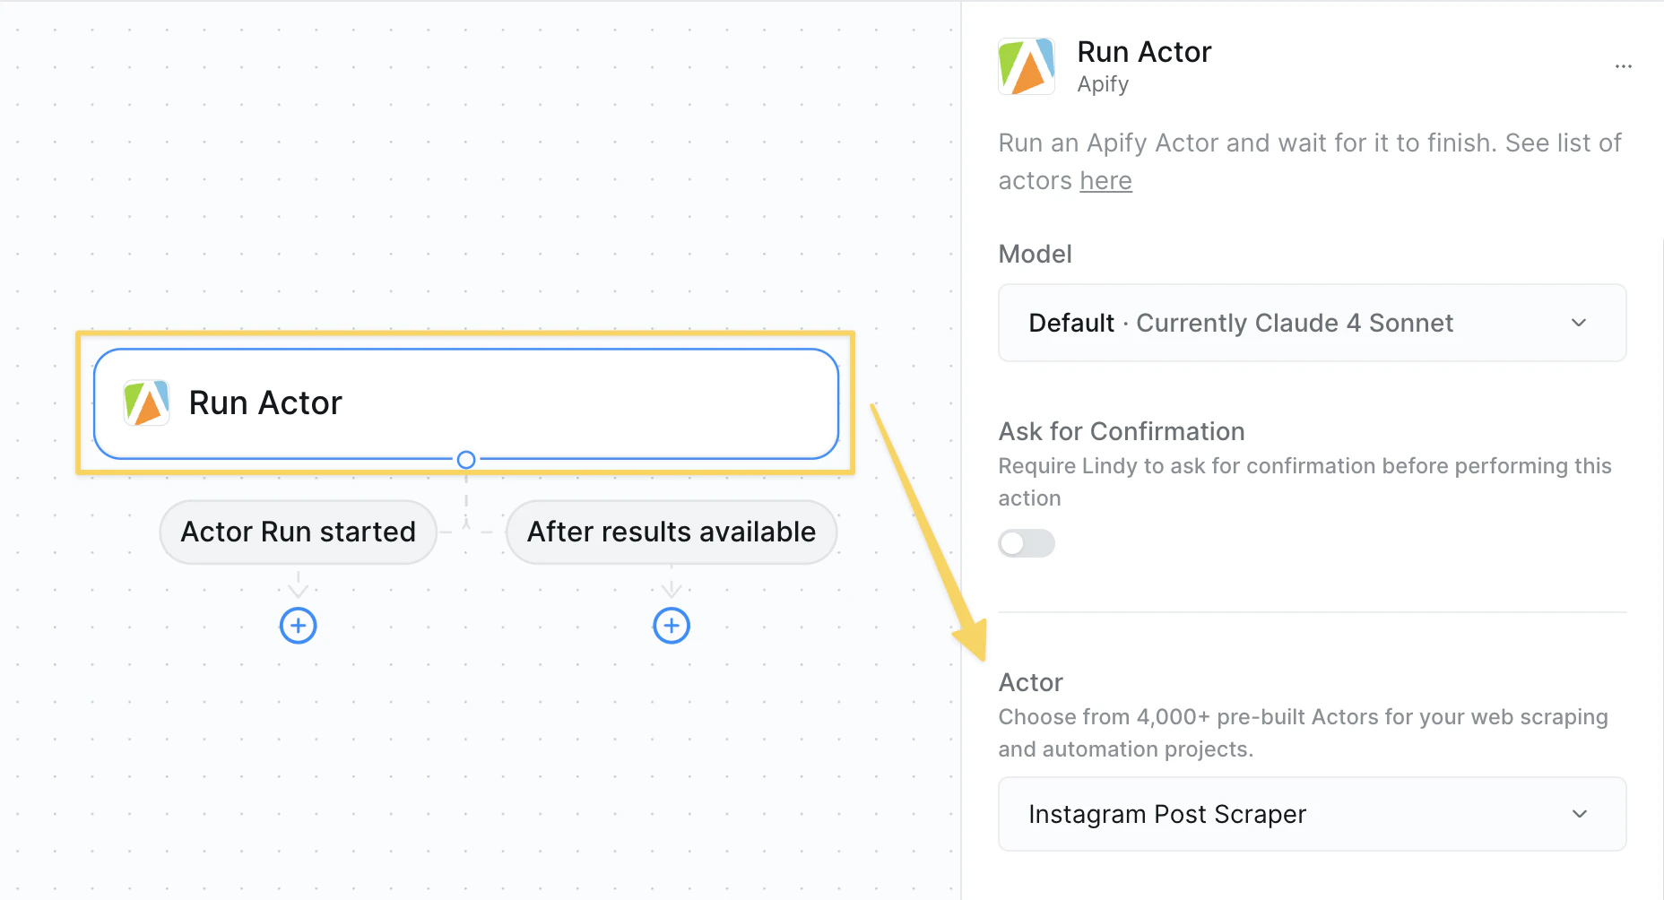Click the 'Require Lindy to ask for confirmation' description
Image resolution: width=1664 pixels, height=900 pixels.
click(x=1305, y=482)
